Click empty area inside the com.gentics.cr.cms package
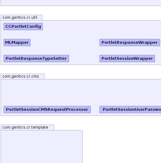Viewport: 161px width, 163px height. 81,93
